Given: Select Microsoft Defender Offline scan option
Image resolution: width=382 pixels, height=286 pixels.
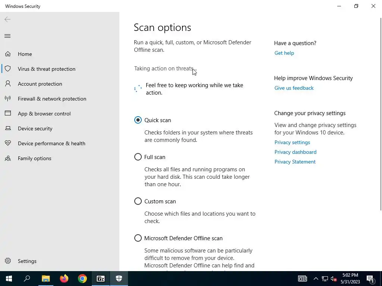Looking at the screenshot, I should coord(138,238).
